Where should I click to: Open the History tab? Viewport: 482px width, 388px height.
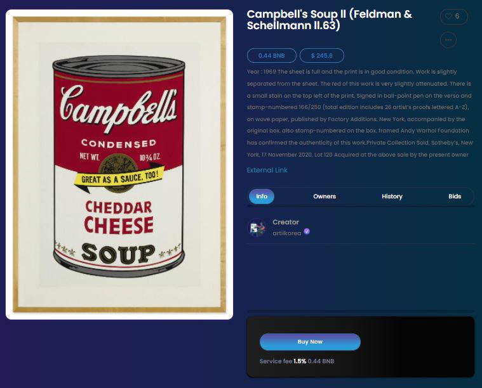(x=392, y=197)
